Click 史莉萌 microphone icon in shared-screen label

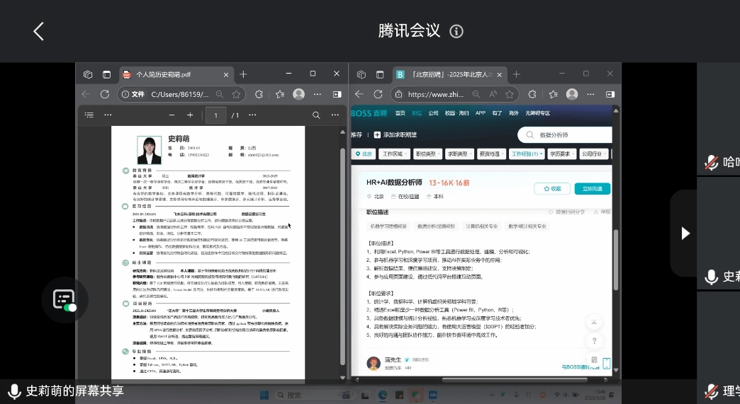tap(14, 391)
